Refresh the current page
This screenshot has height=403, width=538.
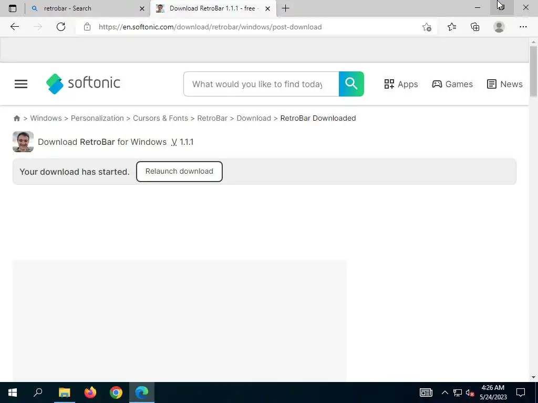(x=61, y=27)
